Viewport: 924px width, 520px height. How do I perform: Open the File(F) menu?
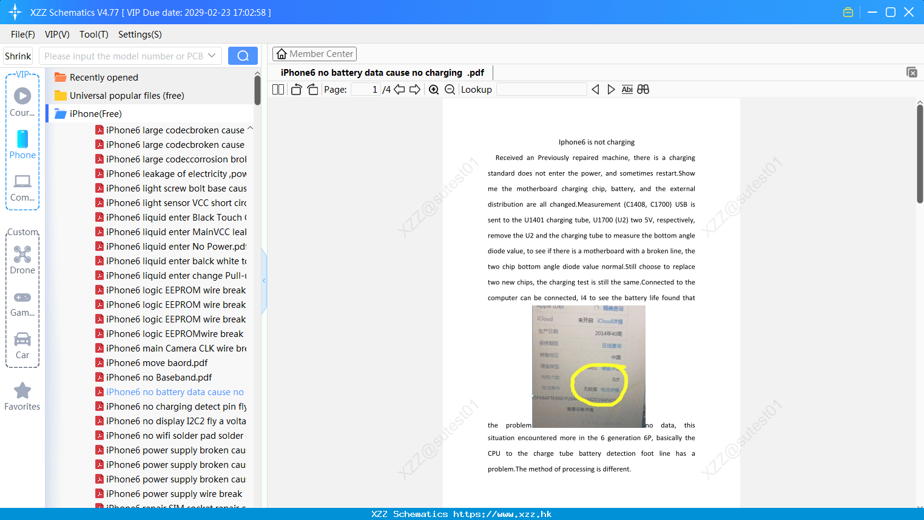click(x=23, y=35)
